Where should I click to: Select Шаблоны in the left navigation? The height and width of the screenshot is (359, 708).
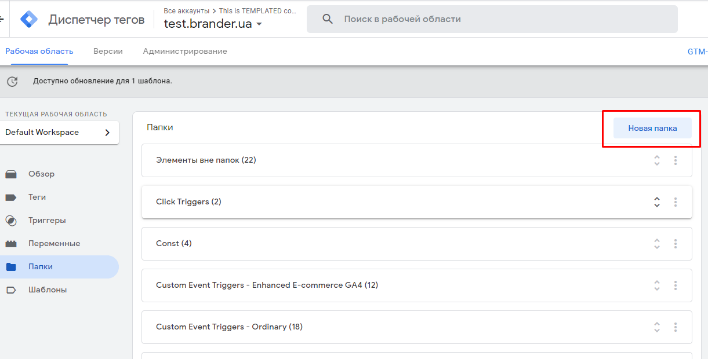point(47,290)
